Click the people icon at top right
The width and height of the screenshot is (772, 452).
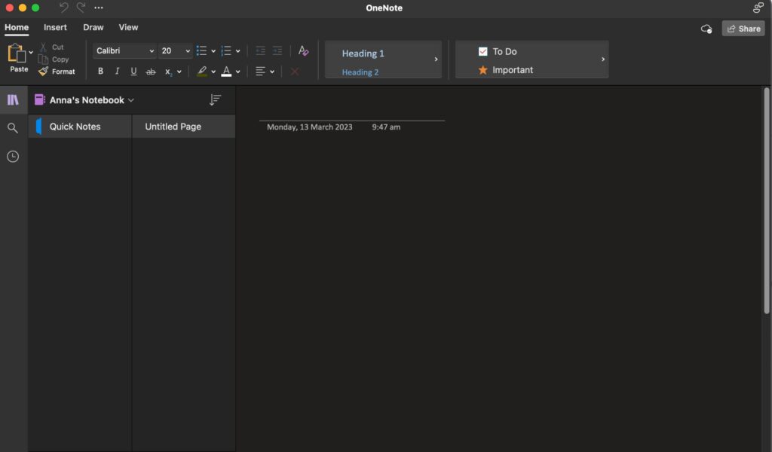pos(758,8)
